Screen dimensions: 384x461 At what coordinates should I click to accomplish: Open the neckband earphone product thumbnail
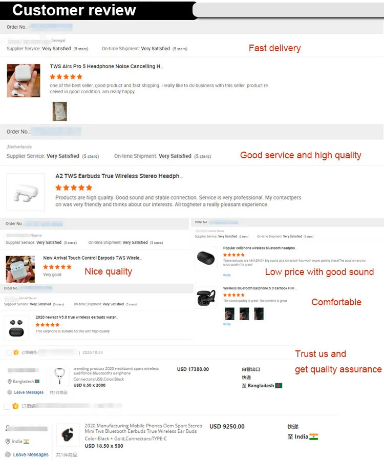[59, 376]
